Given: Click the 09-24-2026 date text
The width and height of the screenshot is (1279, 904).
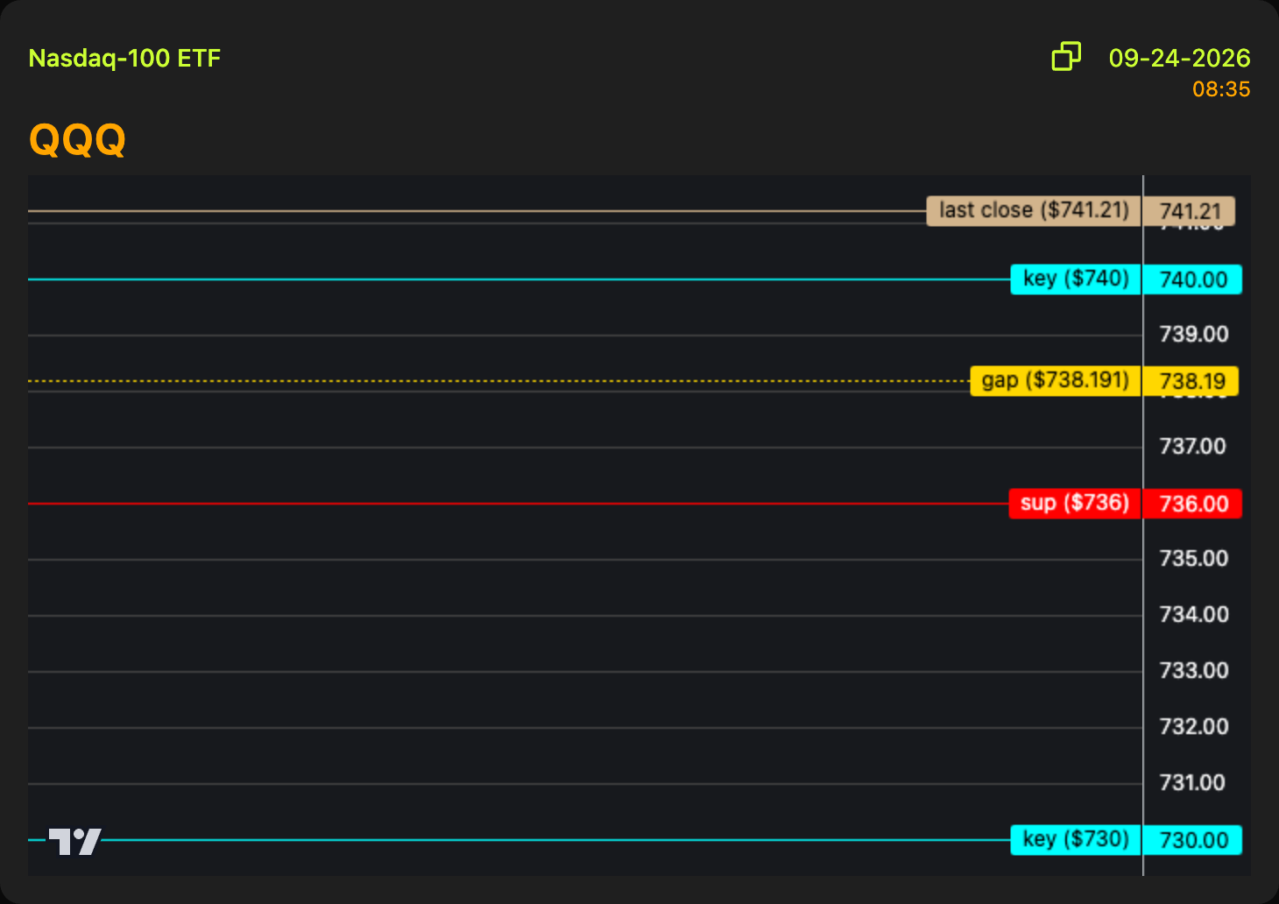Looking at the screenshot, I should click(x=1179, y=58).
